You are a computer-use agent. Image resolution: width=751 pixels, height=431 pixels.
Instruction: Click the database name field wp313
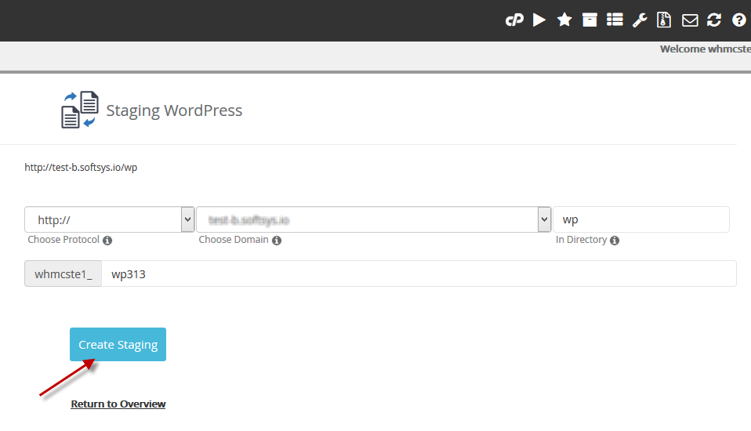click(419, 274)
